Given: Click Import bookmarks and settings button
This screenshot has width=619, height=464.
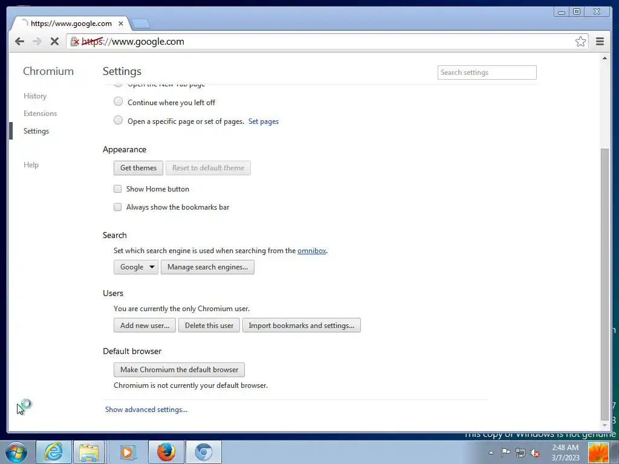Looking at the screenshot, I should pos(301,326).
